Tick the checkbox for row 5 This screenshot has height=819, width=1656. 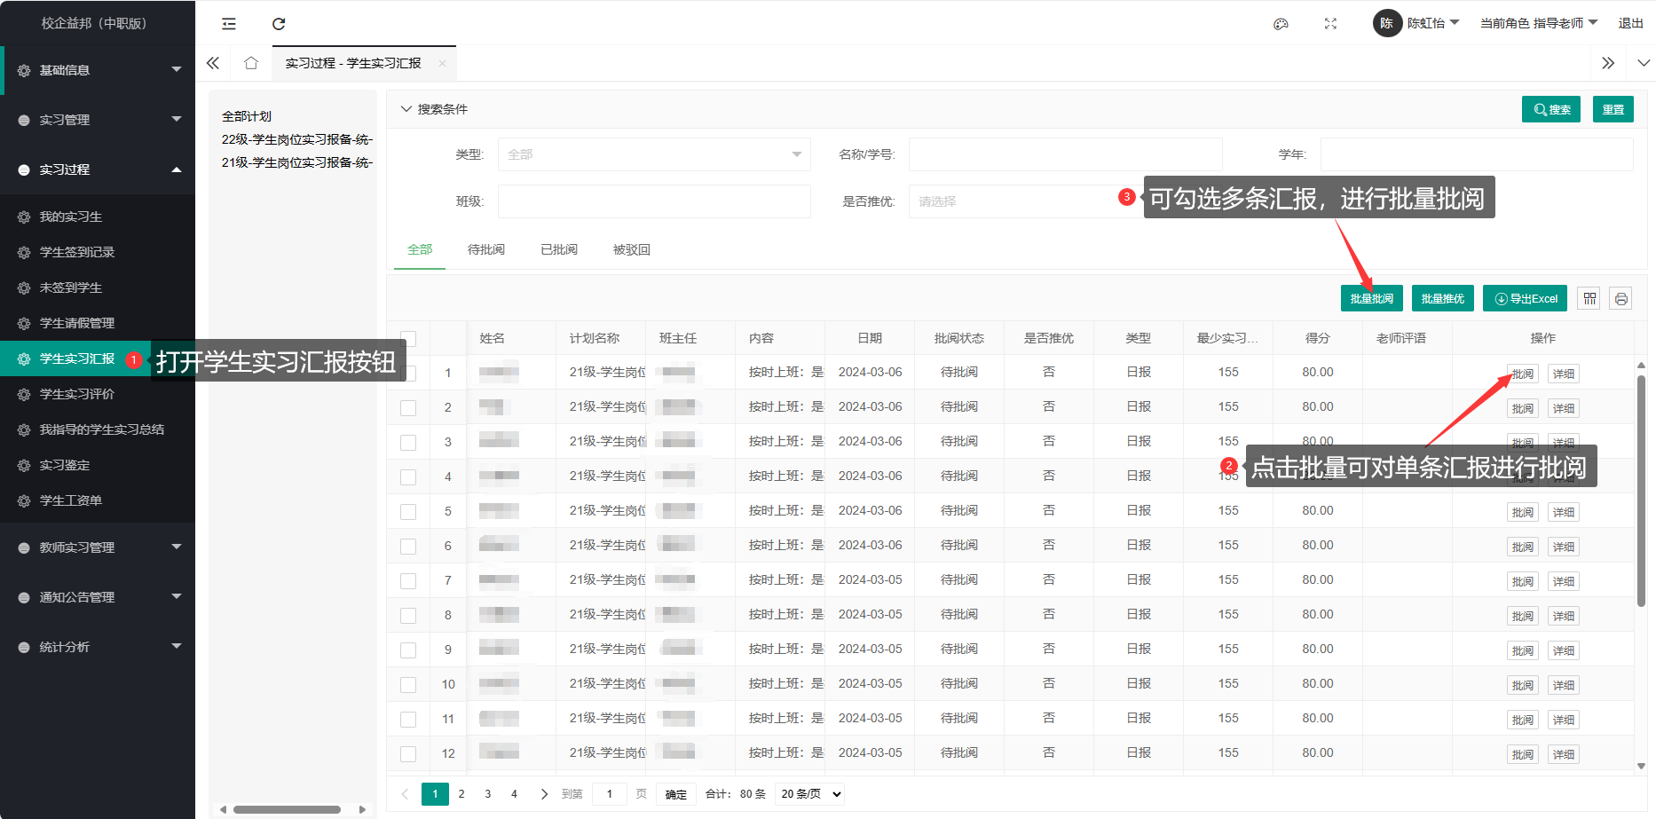(408, 511)
